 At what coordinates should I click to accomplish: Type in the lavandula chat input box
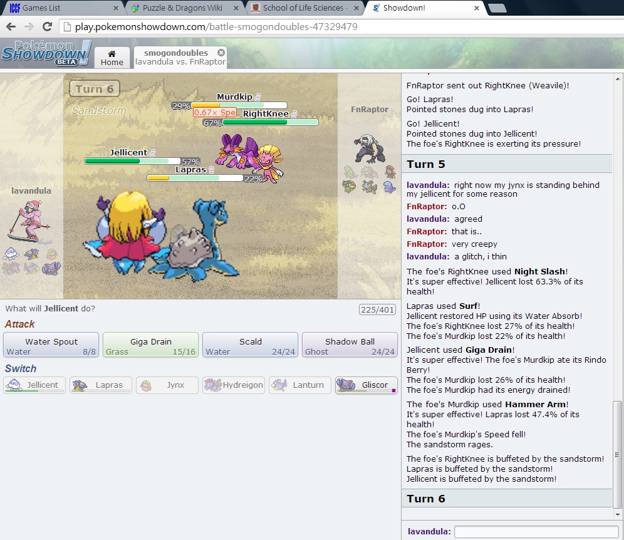pyautogui.click(x=536, y=532)
